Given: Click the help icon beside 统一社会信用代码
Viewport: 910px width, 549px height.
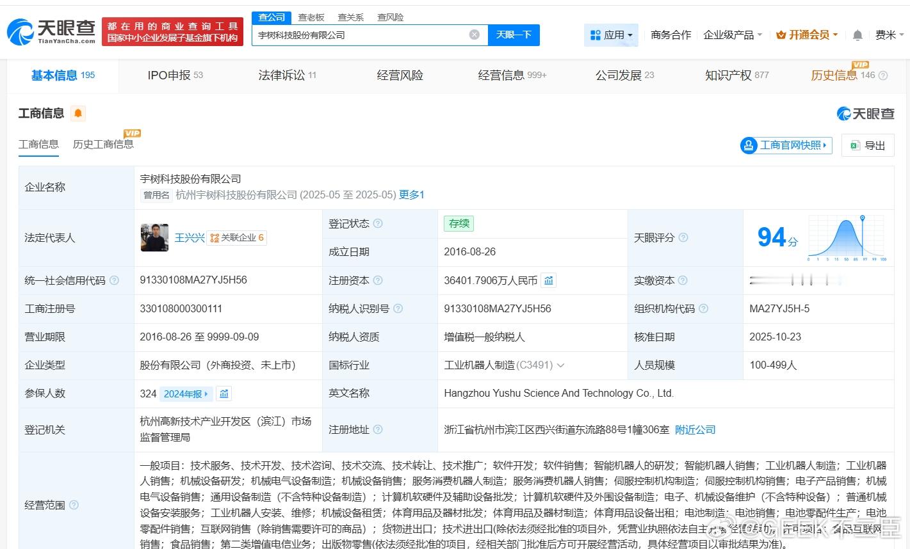Looking at the screenshot, I should tap(114, 280).
